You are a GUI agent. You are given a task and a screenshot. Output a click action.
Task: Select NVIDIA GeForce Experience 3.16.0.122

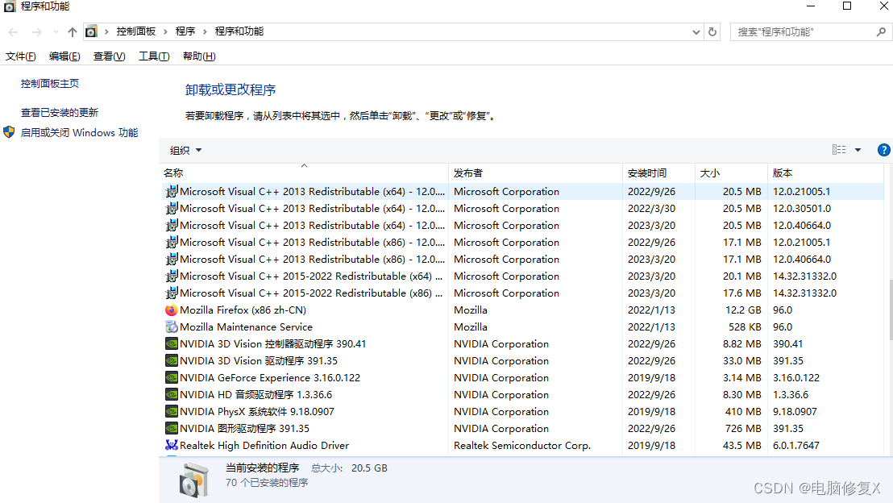click(521, 378)
